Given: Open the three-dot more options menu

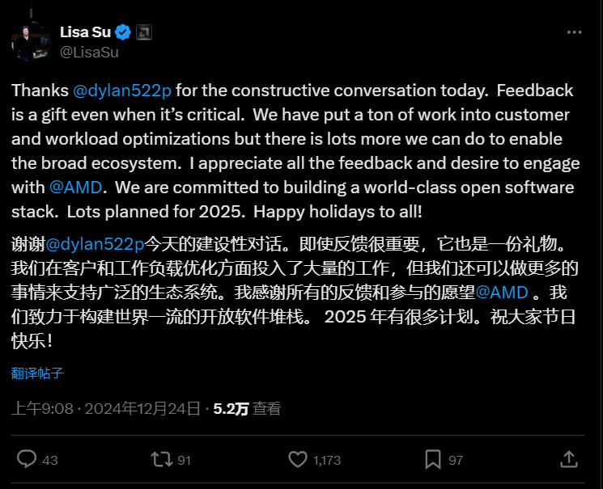Looking at the screenshot, I should pos(574,32).
